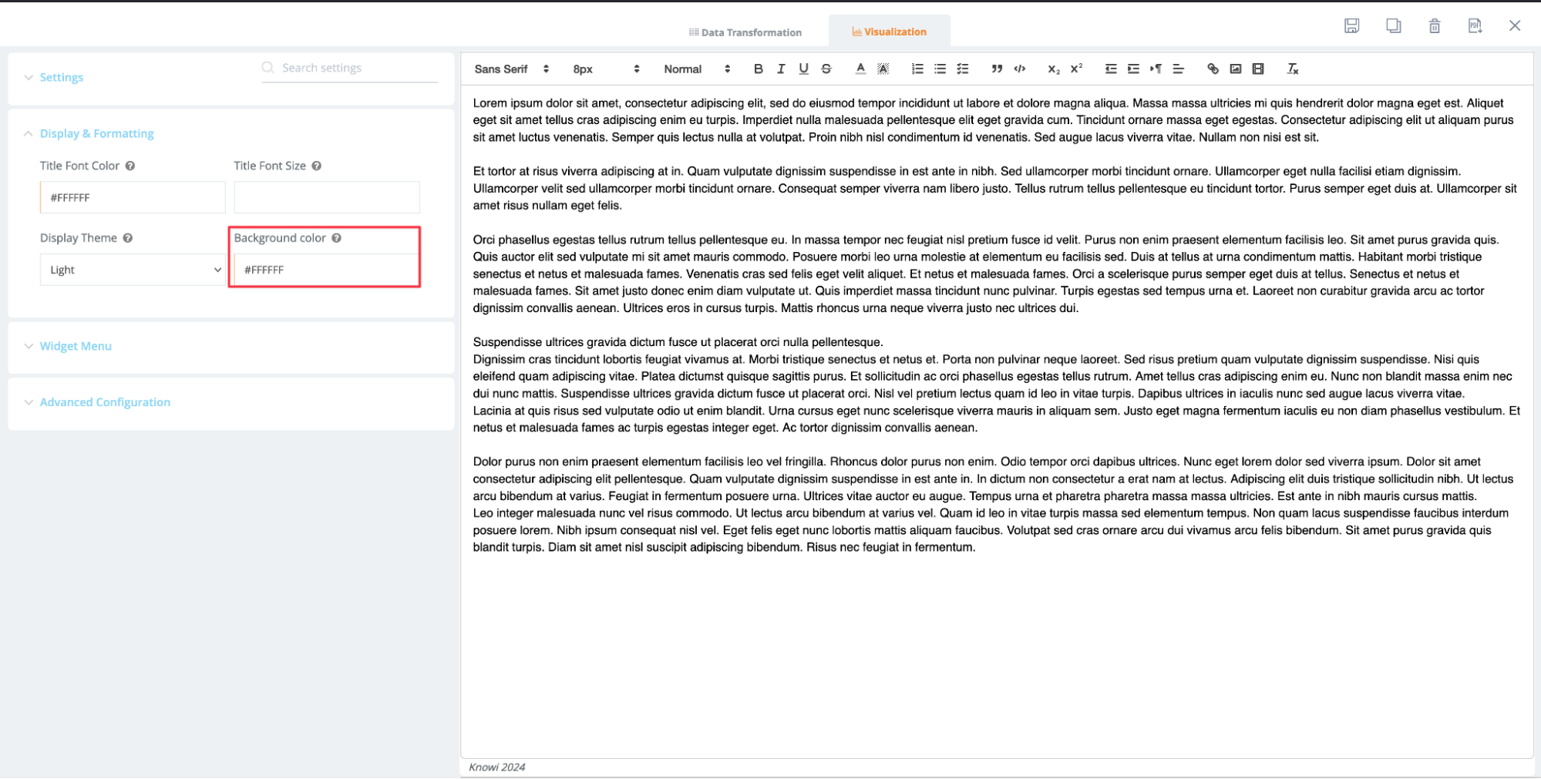Screen dimensions: 1541x779
Task: Click the clone widget icon
Action: [x=1393, y=25]
